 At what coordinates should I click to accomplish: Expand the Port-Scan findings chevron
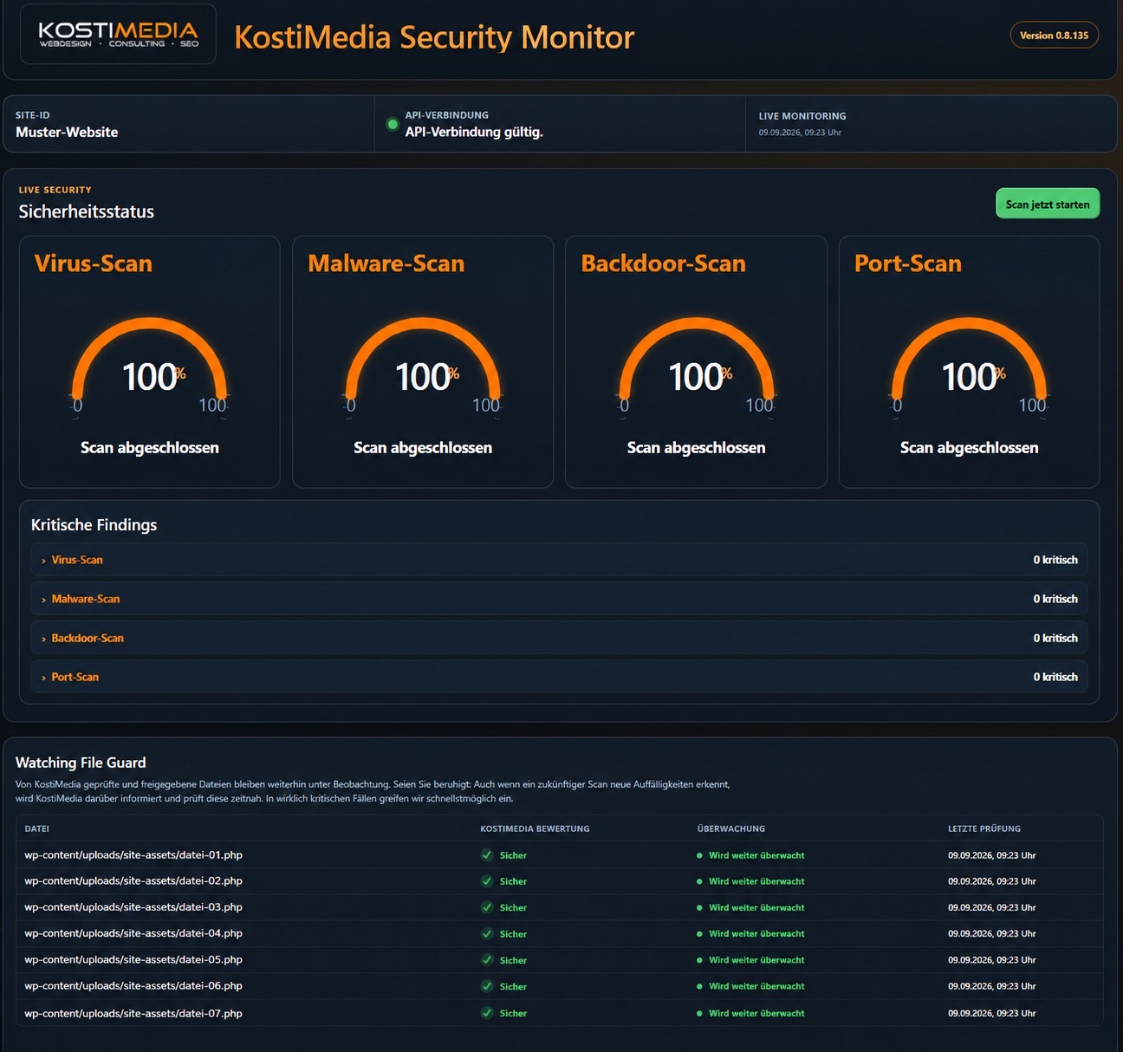(43, 678)
